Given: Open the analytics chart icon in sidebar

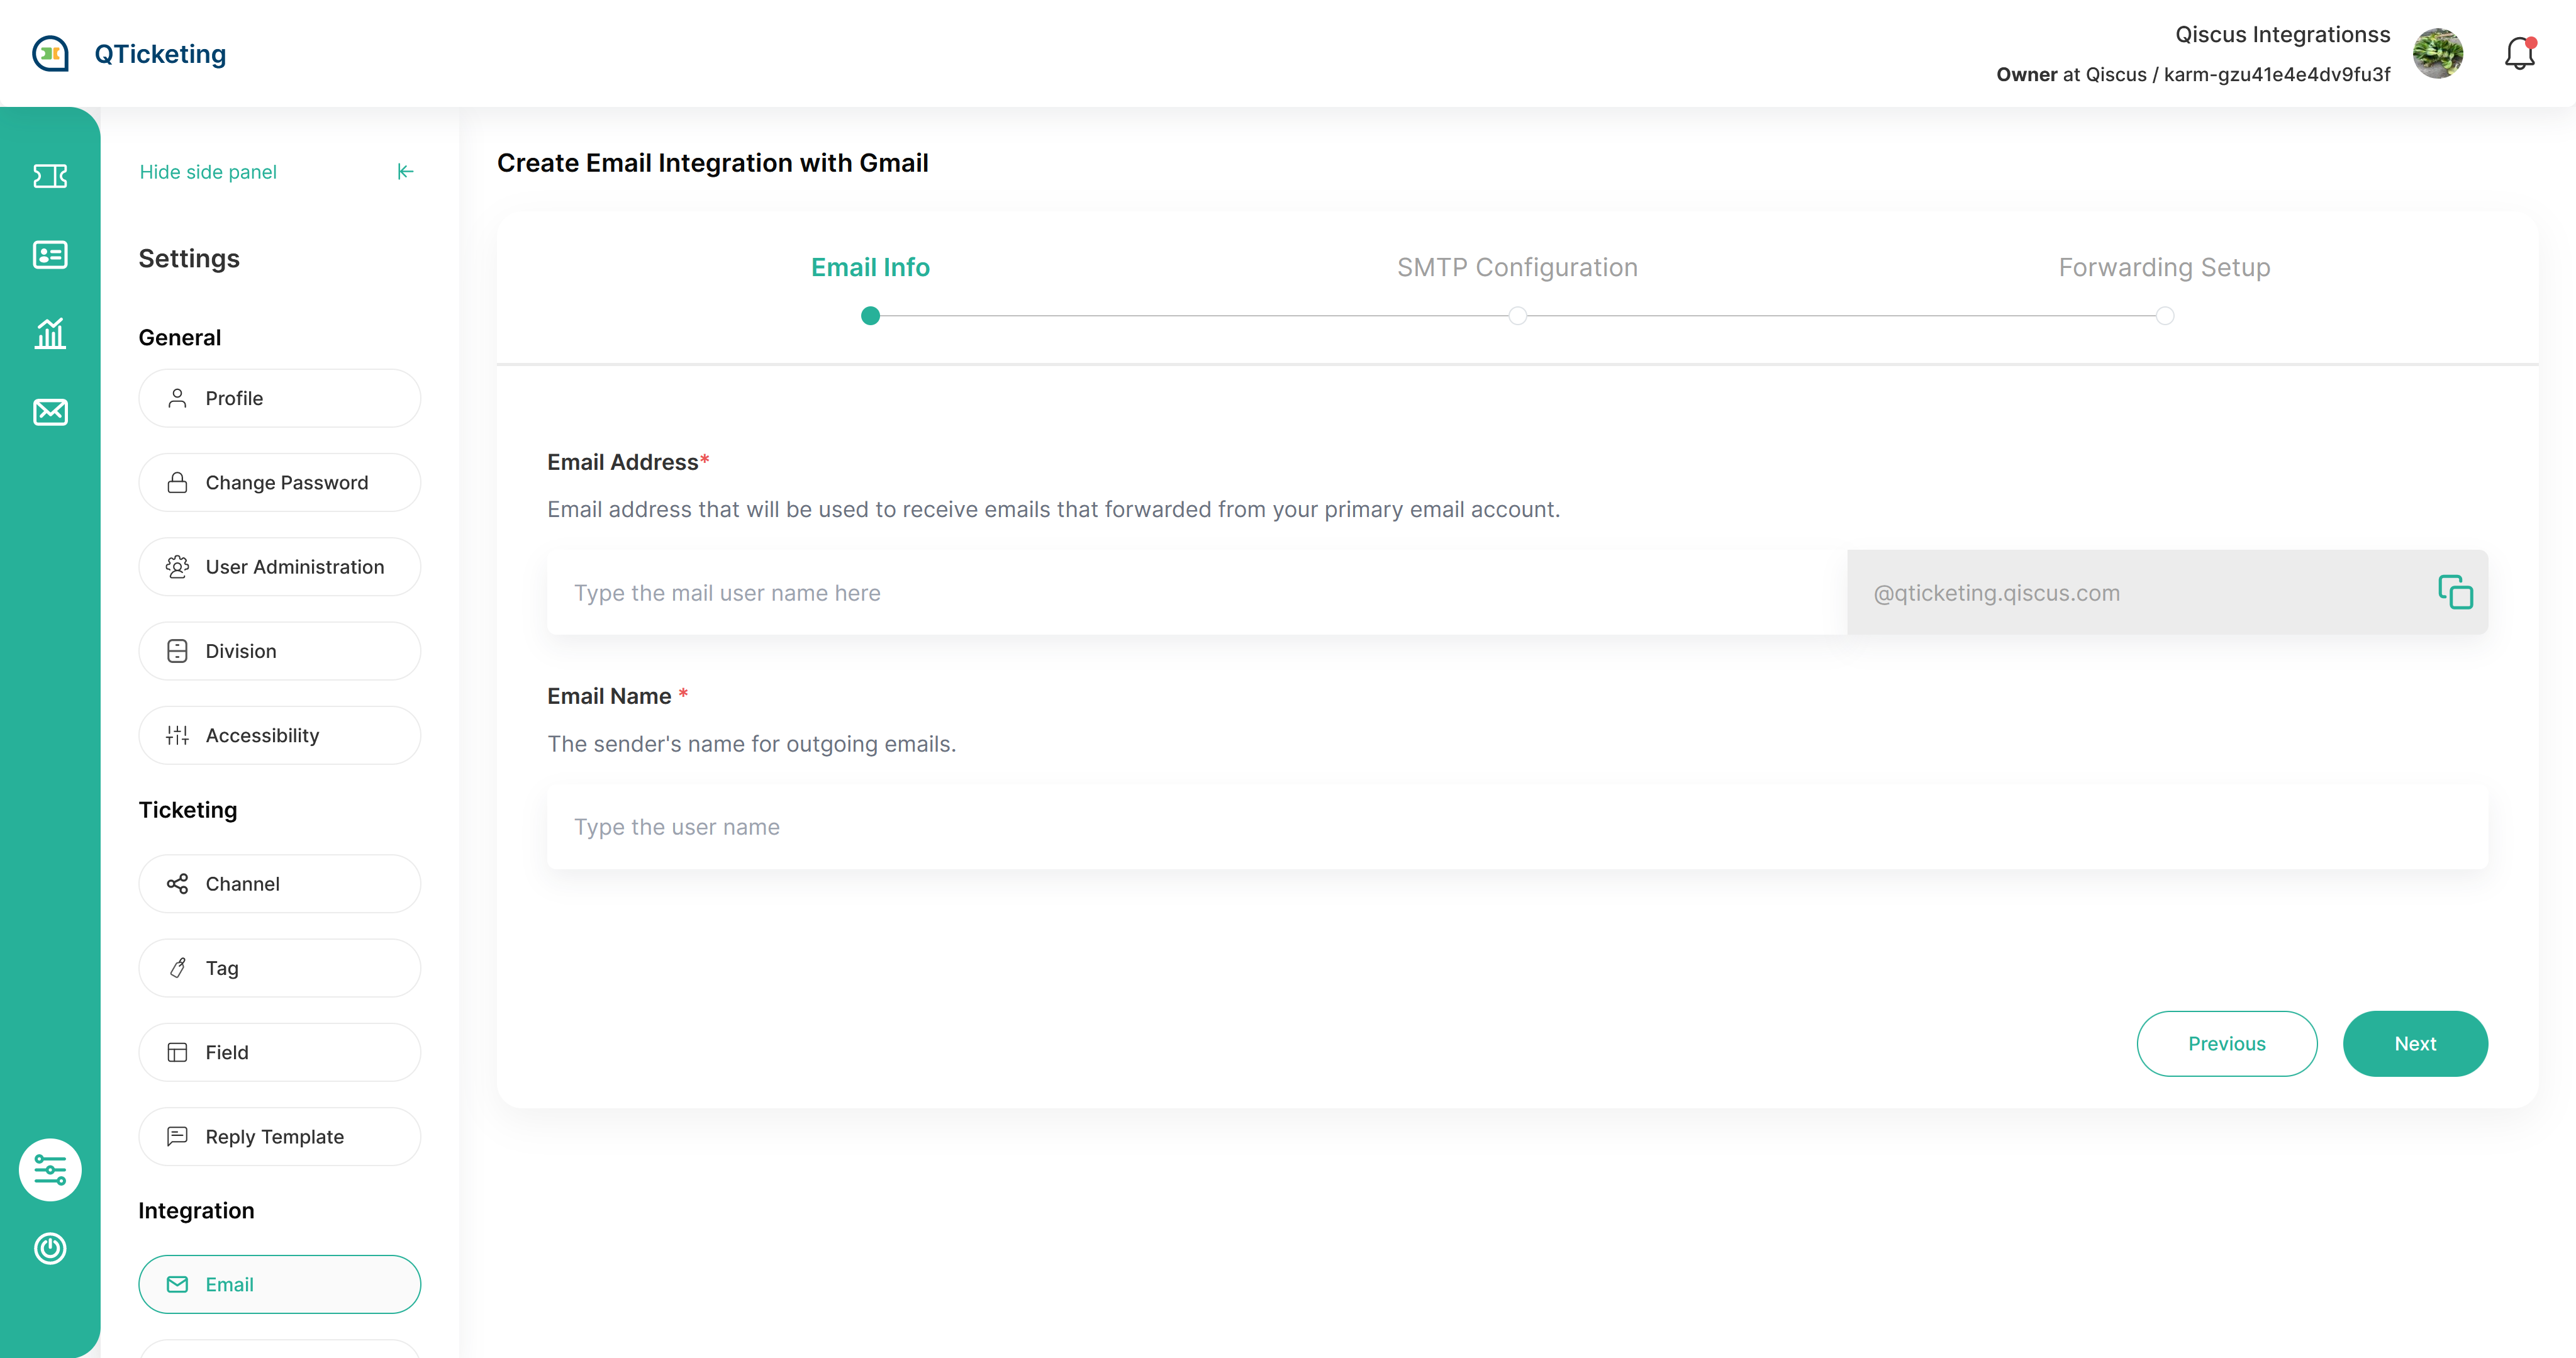Looking at the screenshot, I should 50,333.
